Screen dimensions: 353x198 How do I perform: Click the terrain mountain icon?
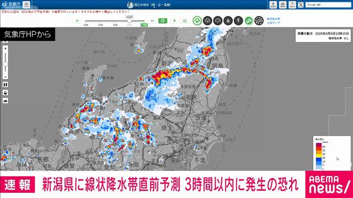pos(6,100)
